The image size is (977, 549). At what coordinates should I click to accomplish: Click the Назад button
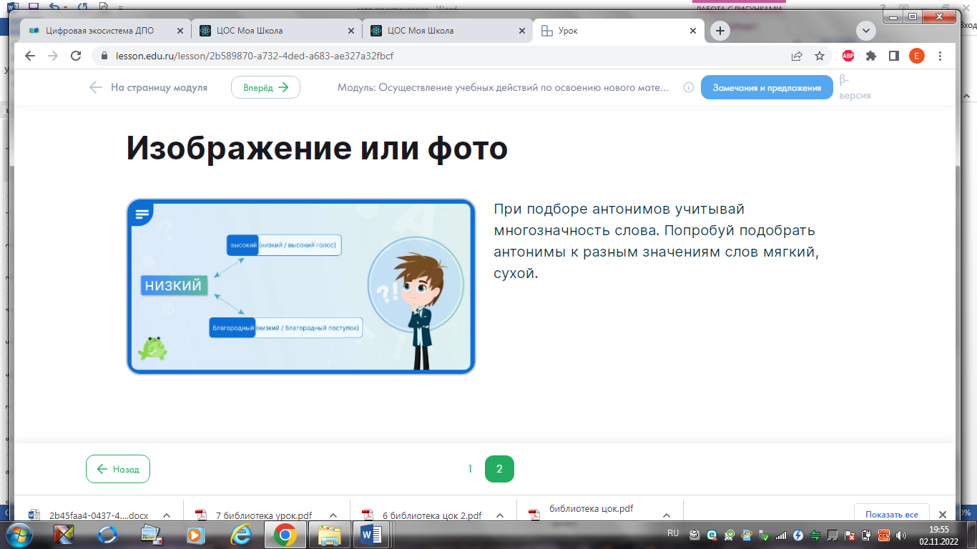(x=118, y=469)
